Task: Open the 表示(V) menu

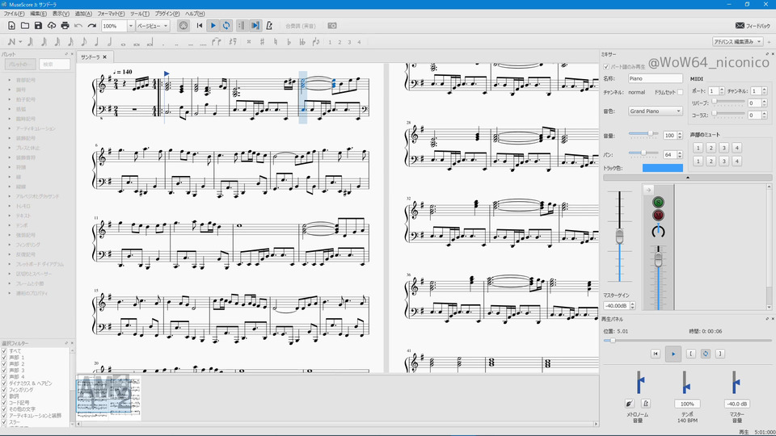Action: tap(61, 14)
